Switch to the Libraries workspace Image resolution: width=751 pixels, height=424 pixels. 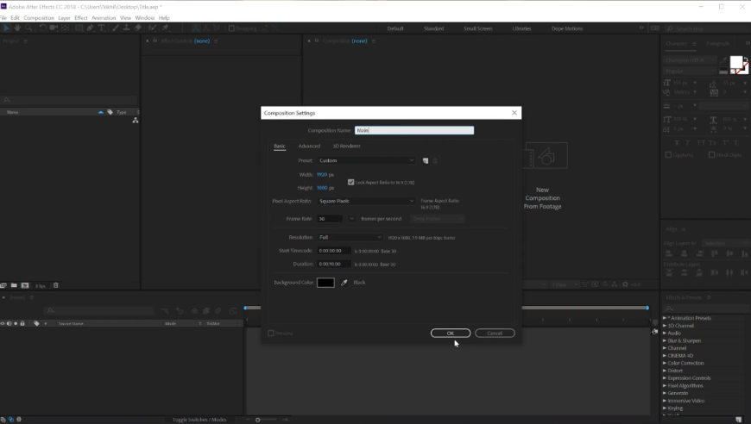[x=521, y=28]
